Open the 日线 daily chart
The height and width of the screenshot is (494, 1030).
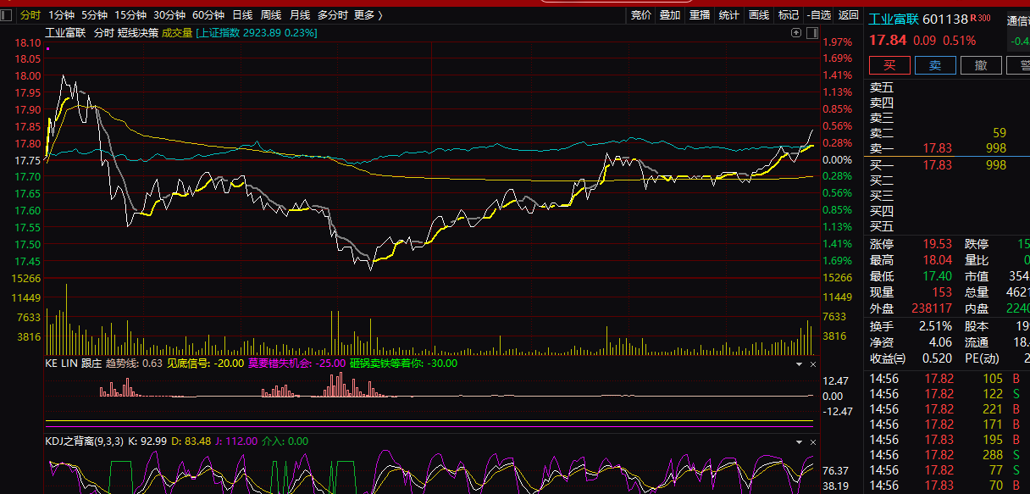242,15
